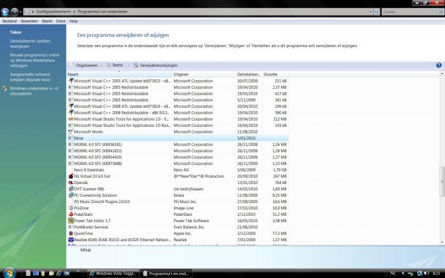Click the Back navigation arrow
Image resolution: width=445 pixels, height=278 pixels.
5,11
